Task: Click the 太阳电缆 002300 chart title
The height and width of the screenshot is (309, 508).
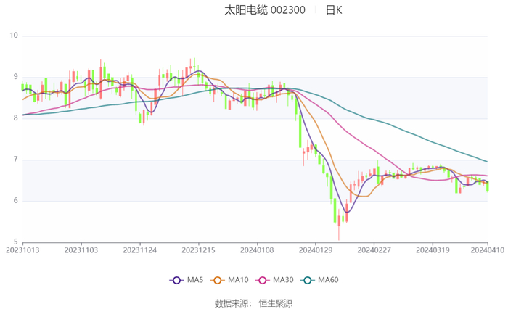Action: [265, 10]
